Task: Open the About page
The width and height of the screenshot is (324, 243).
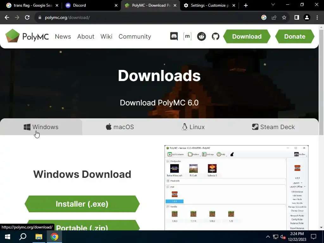Action: [86, 36]
